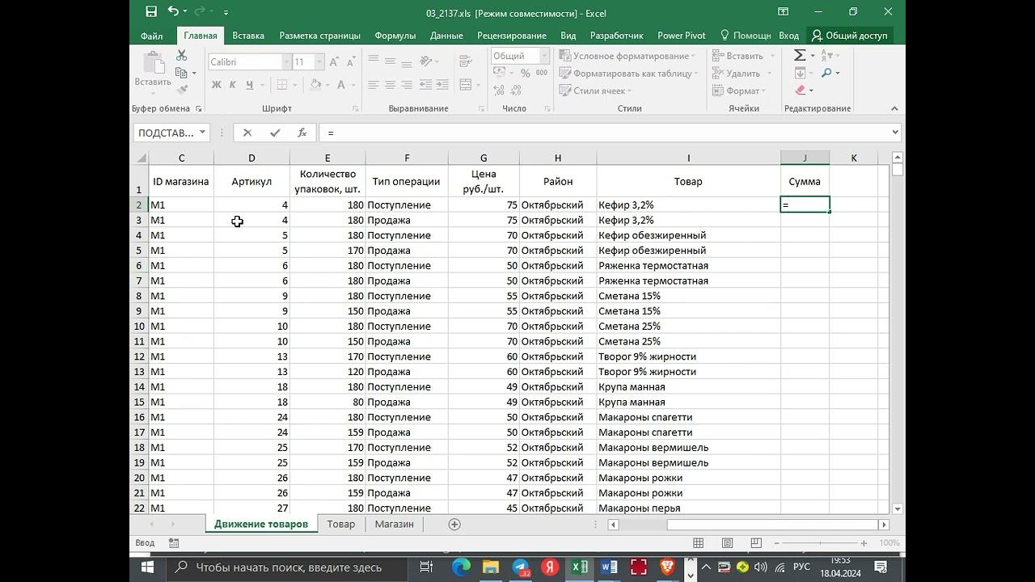Toggle middle vertical alignment
1035x582 pixels.
tap(390, 61)
